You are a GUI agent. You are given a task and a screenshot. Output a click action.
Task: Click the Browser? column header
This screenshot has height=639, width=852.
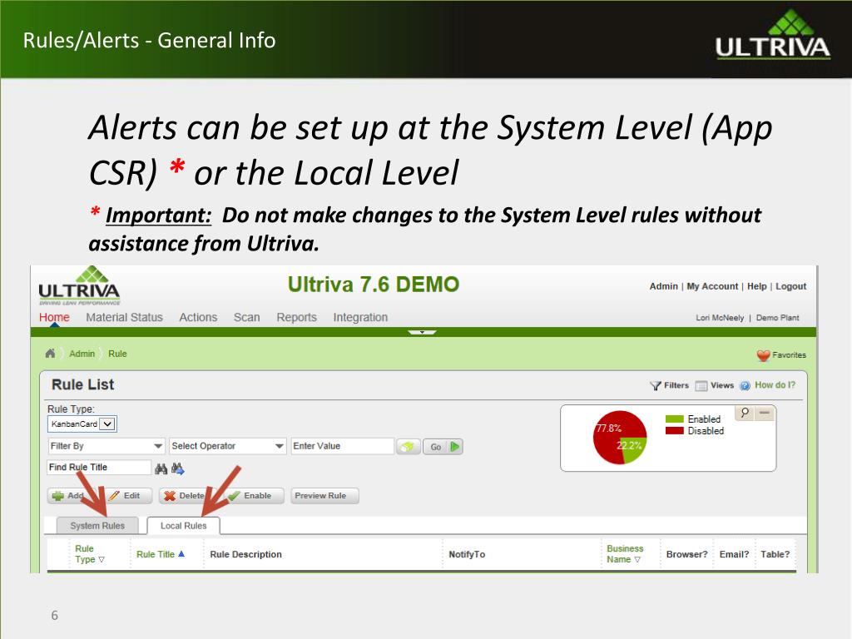tap(686, 554)
